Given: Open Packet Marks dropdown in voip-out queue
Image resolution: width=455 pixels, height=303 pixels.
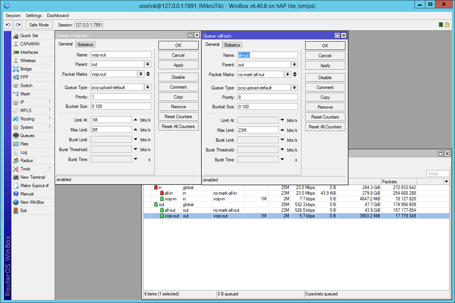Looking at the screenshot, I should click(x=141, y=74).
